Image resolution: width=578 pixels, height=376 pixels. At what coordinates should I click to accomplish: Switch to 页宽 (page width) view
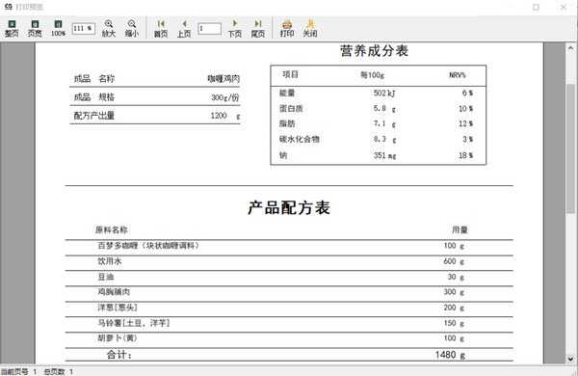tap(35, 28)
